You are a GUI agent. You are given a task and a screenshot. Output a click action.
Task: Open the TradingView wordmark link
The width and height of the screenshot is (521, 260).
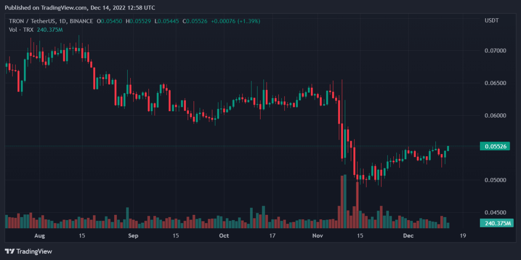coord(34,251)
